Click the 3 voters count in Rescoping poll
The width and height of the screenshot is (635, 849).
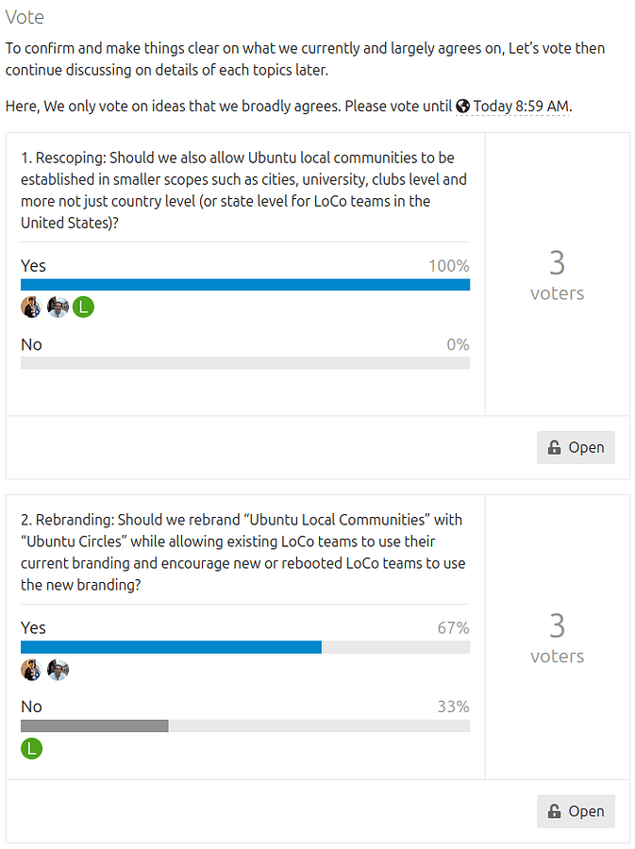click(x=557, y=275)
